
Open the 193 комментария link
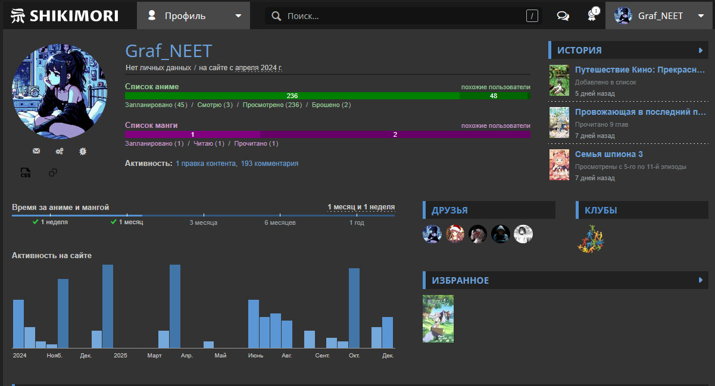[x=269, y=164]
